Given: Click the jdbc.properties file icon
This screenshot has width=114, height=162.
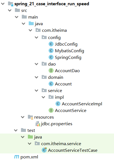Looking at the screenshot, I should pos(38,124).
